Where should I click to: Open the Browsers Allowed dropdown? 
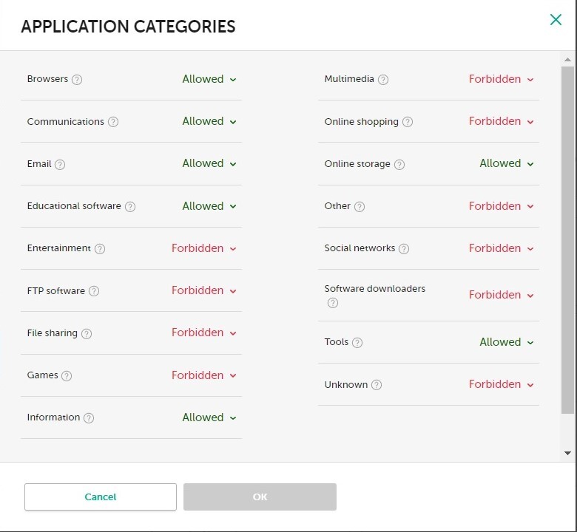point(209,79)
